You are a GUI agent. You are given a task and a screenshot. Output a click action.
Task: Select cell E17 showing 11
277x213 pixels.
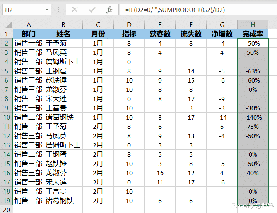(x=160, y=182)
